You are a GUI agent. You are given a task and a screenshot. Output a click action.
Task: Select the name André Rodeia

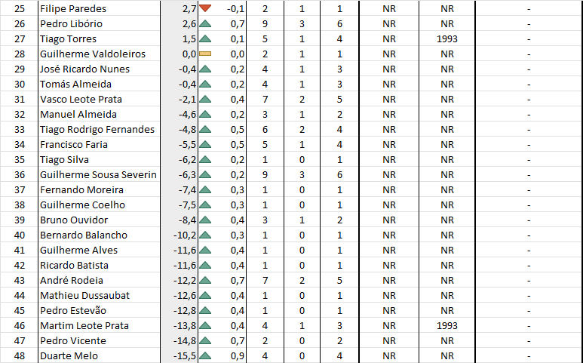72,281
